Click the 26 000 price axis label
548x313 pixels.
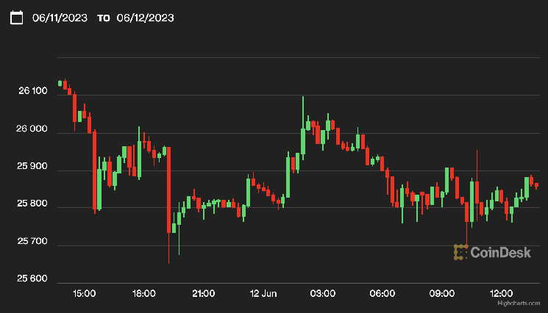pos(33,129)
